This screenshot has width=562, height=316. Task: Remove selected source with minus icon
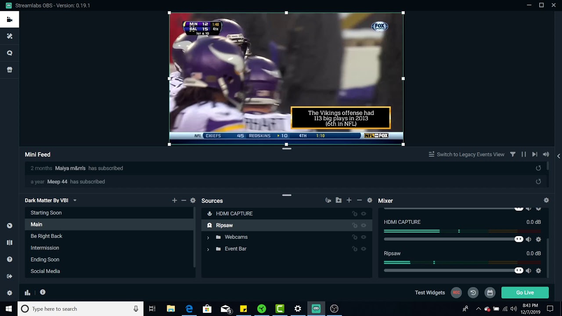tap(359, 201)
